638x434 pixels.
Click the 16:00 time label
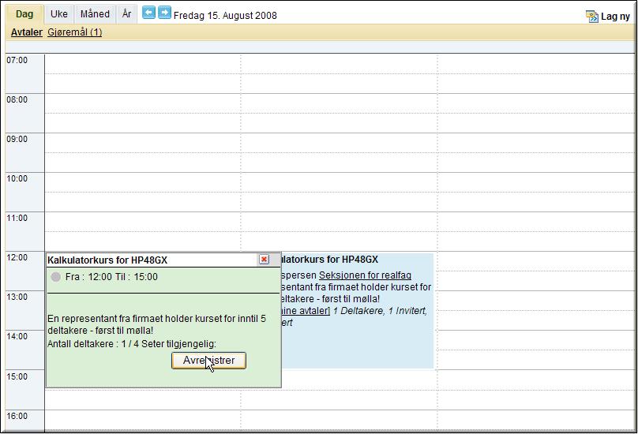(17, 416)
